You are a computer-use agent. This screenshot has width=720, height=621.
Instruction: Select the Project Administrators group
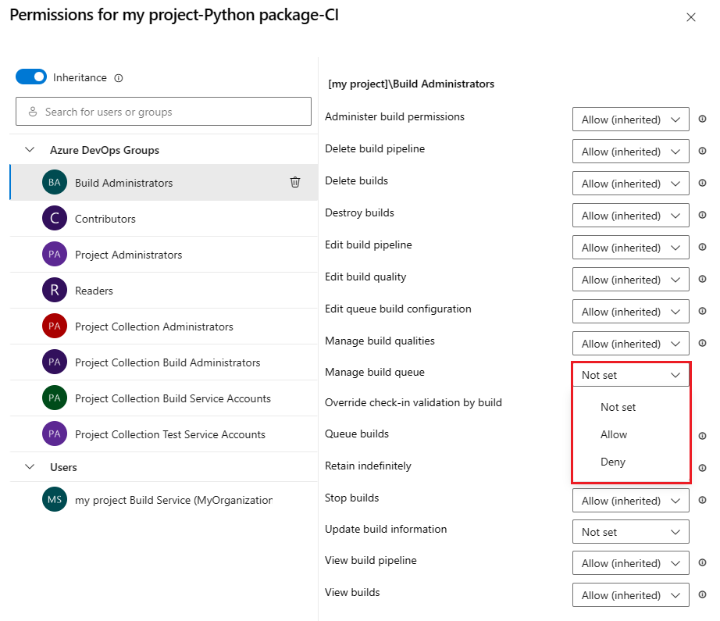163,255
